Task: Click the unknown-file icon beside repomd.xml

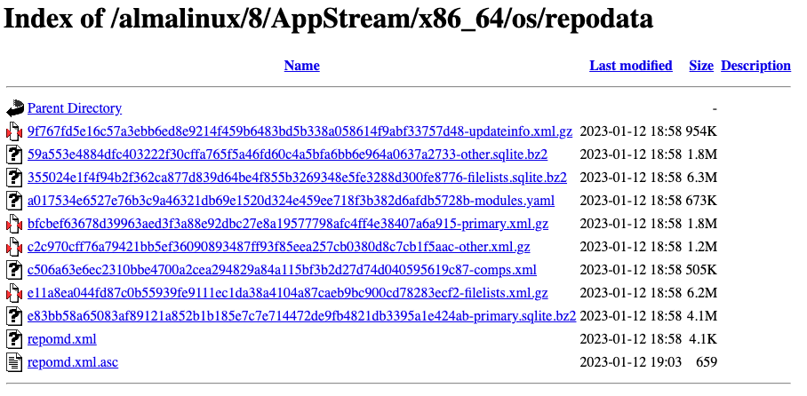Action: (15, 339)
